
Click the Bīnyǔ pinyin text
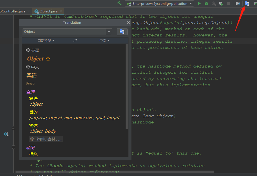pos(30,83)
